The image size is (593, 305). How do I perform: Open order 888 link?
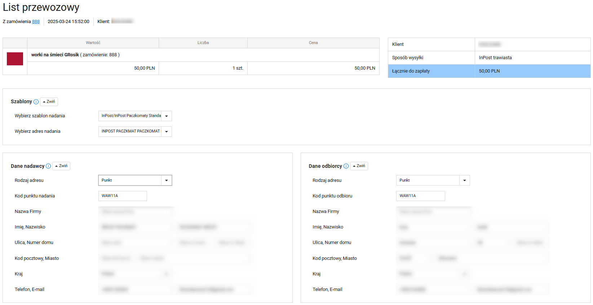click(x=36, y=22)
